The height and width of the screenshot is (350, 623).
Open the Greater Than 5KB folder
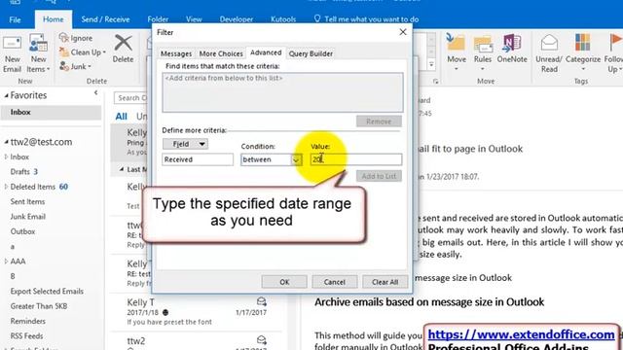pos(39,306)
